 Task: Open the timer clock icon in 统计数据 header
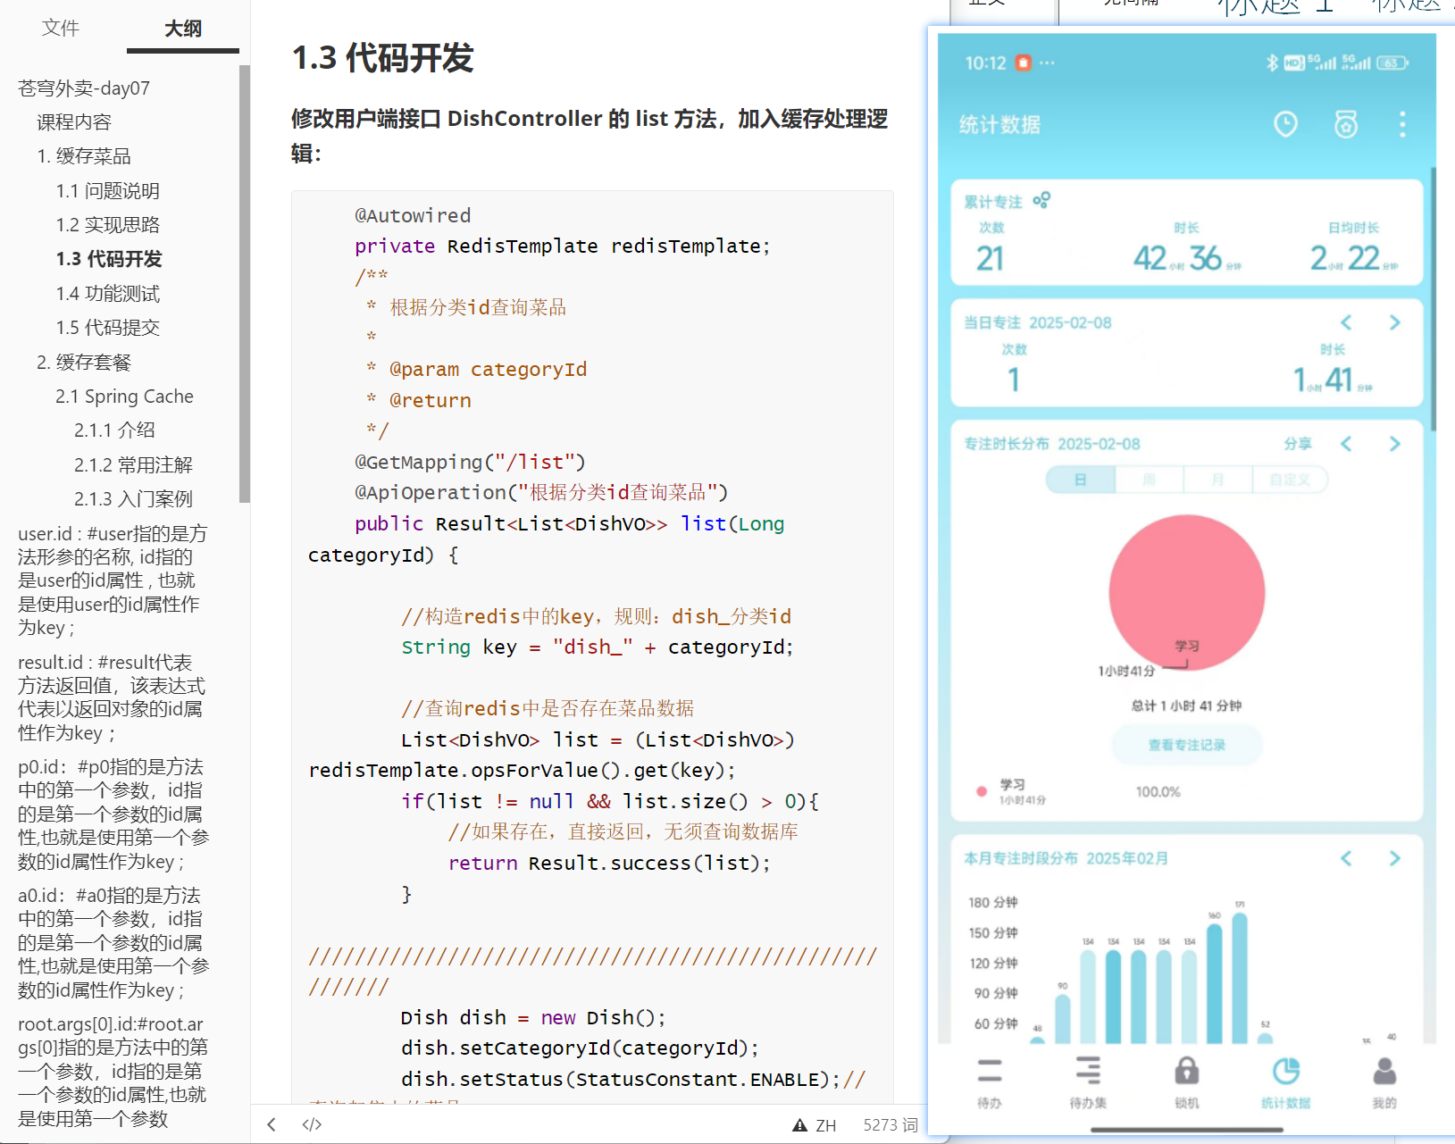click(1285, 124)
